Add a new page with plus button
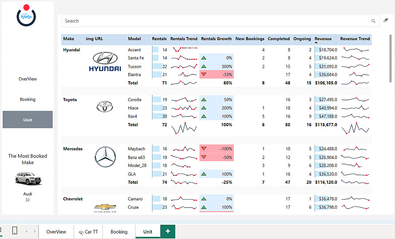The width and height of the screenshot is (395, 239). 168,231
